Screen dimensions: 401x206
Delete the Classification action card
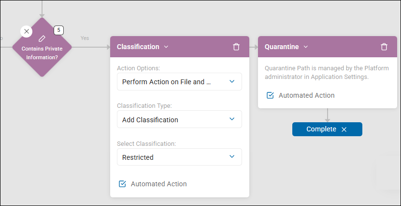pos(236,47)
